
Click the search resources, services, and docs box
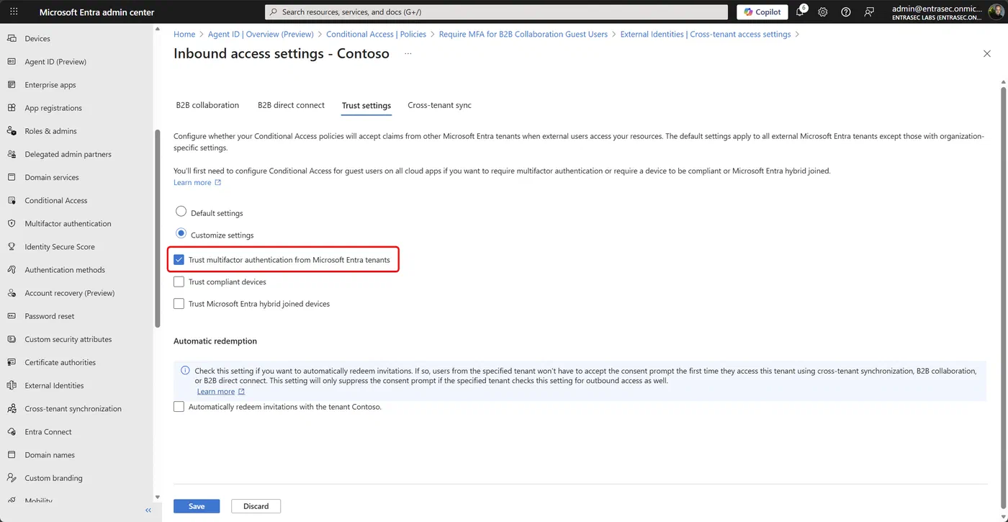497,12
